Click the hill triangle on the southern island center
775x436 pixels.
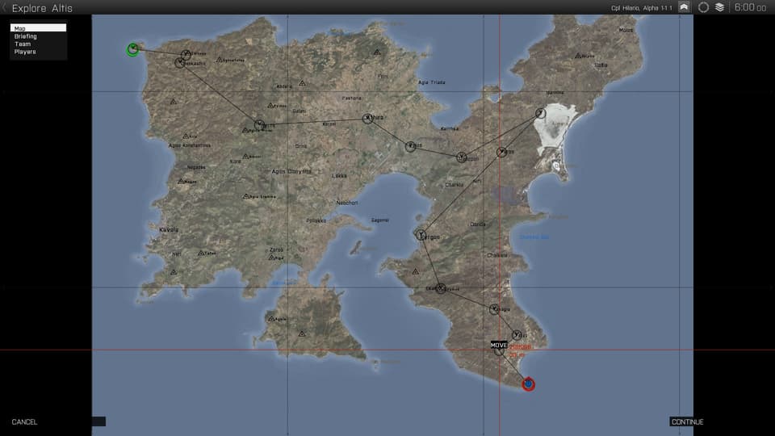click(x=302, y=334)
